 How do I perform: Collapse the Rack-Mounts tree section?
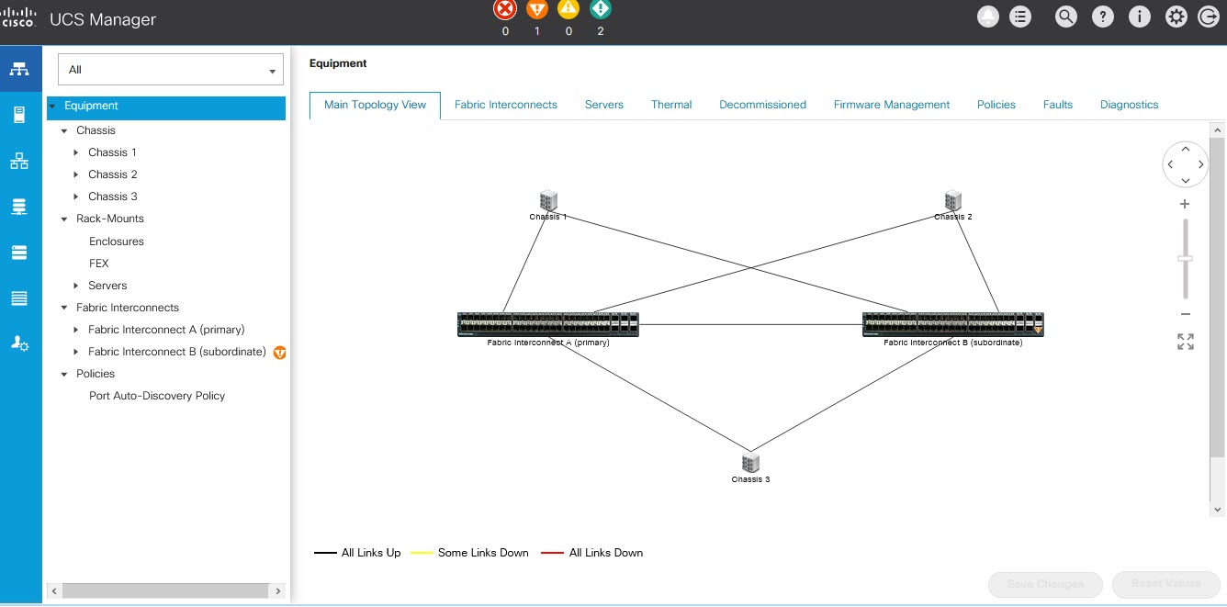coord(64,219)
